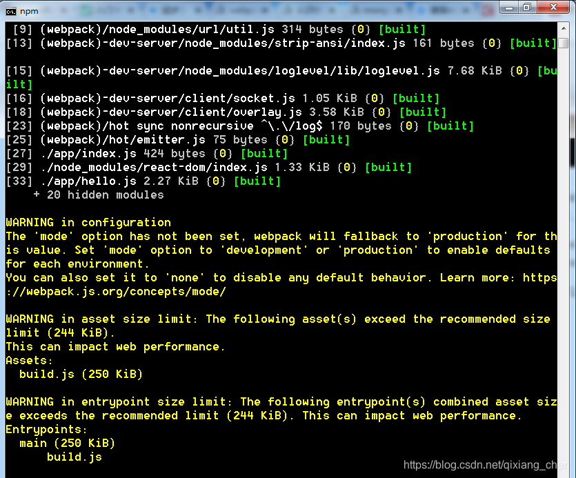
Task: Click the loglevel.js 7.68 KiB line
Action: (281, 77)
